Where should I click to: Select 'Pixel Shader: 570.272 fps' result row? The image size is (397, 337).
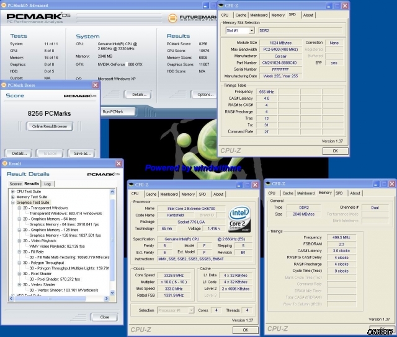[x=55, y=279]
